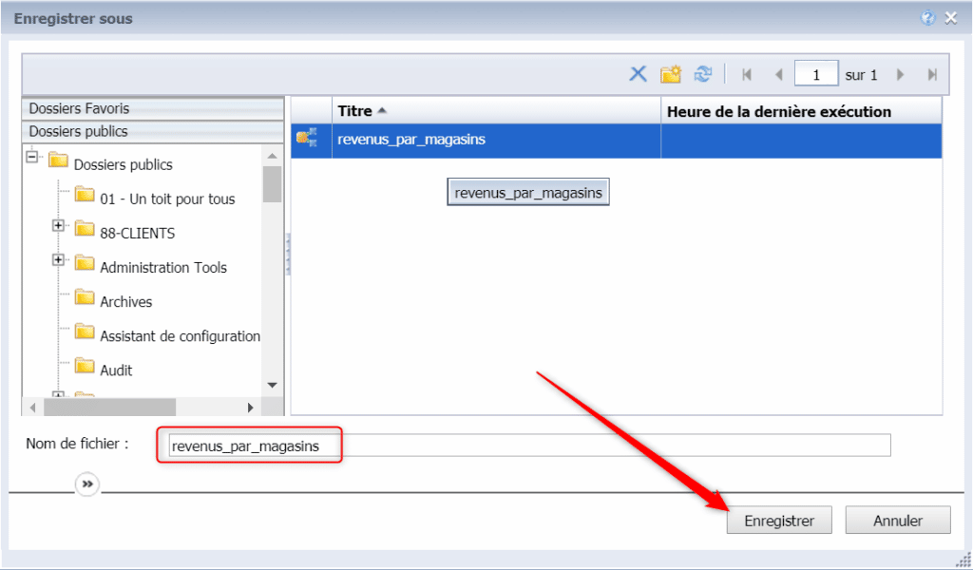
Task: Expand advanced options double-chevron button
Action: [87, 484]
